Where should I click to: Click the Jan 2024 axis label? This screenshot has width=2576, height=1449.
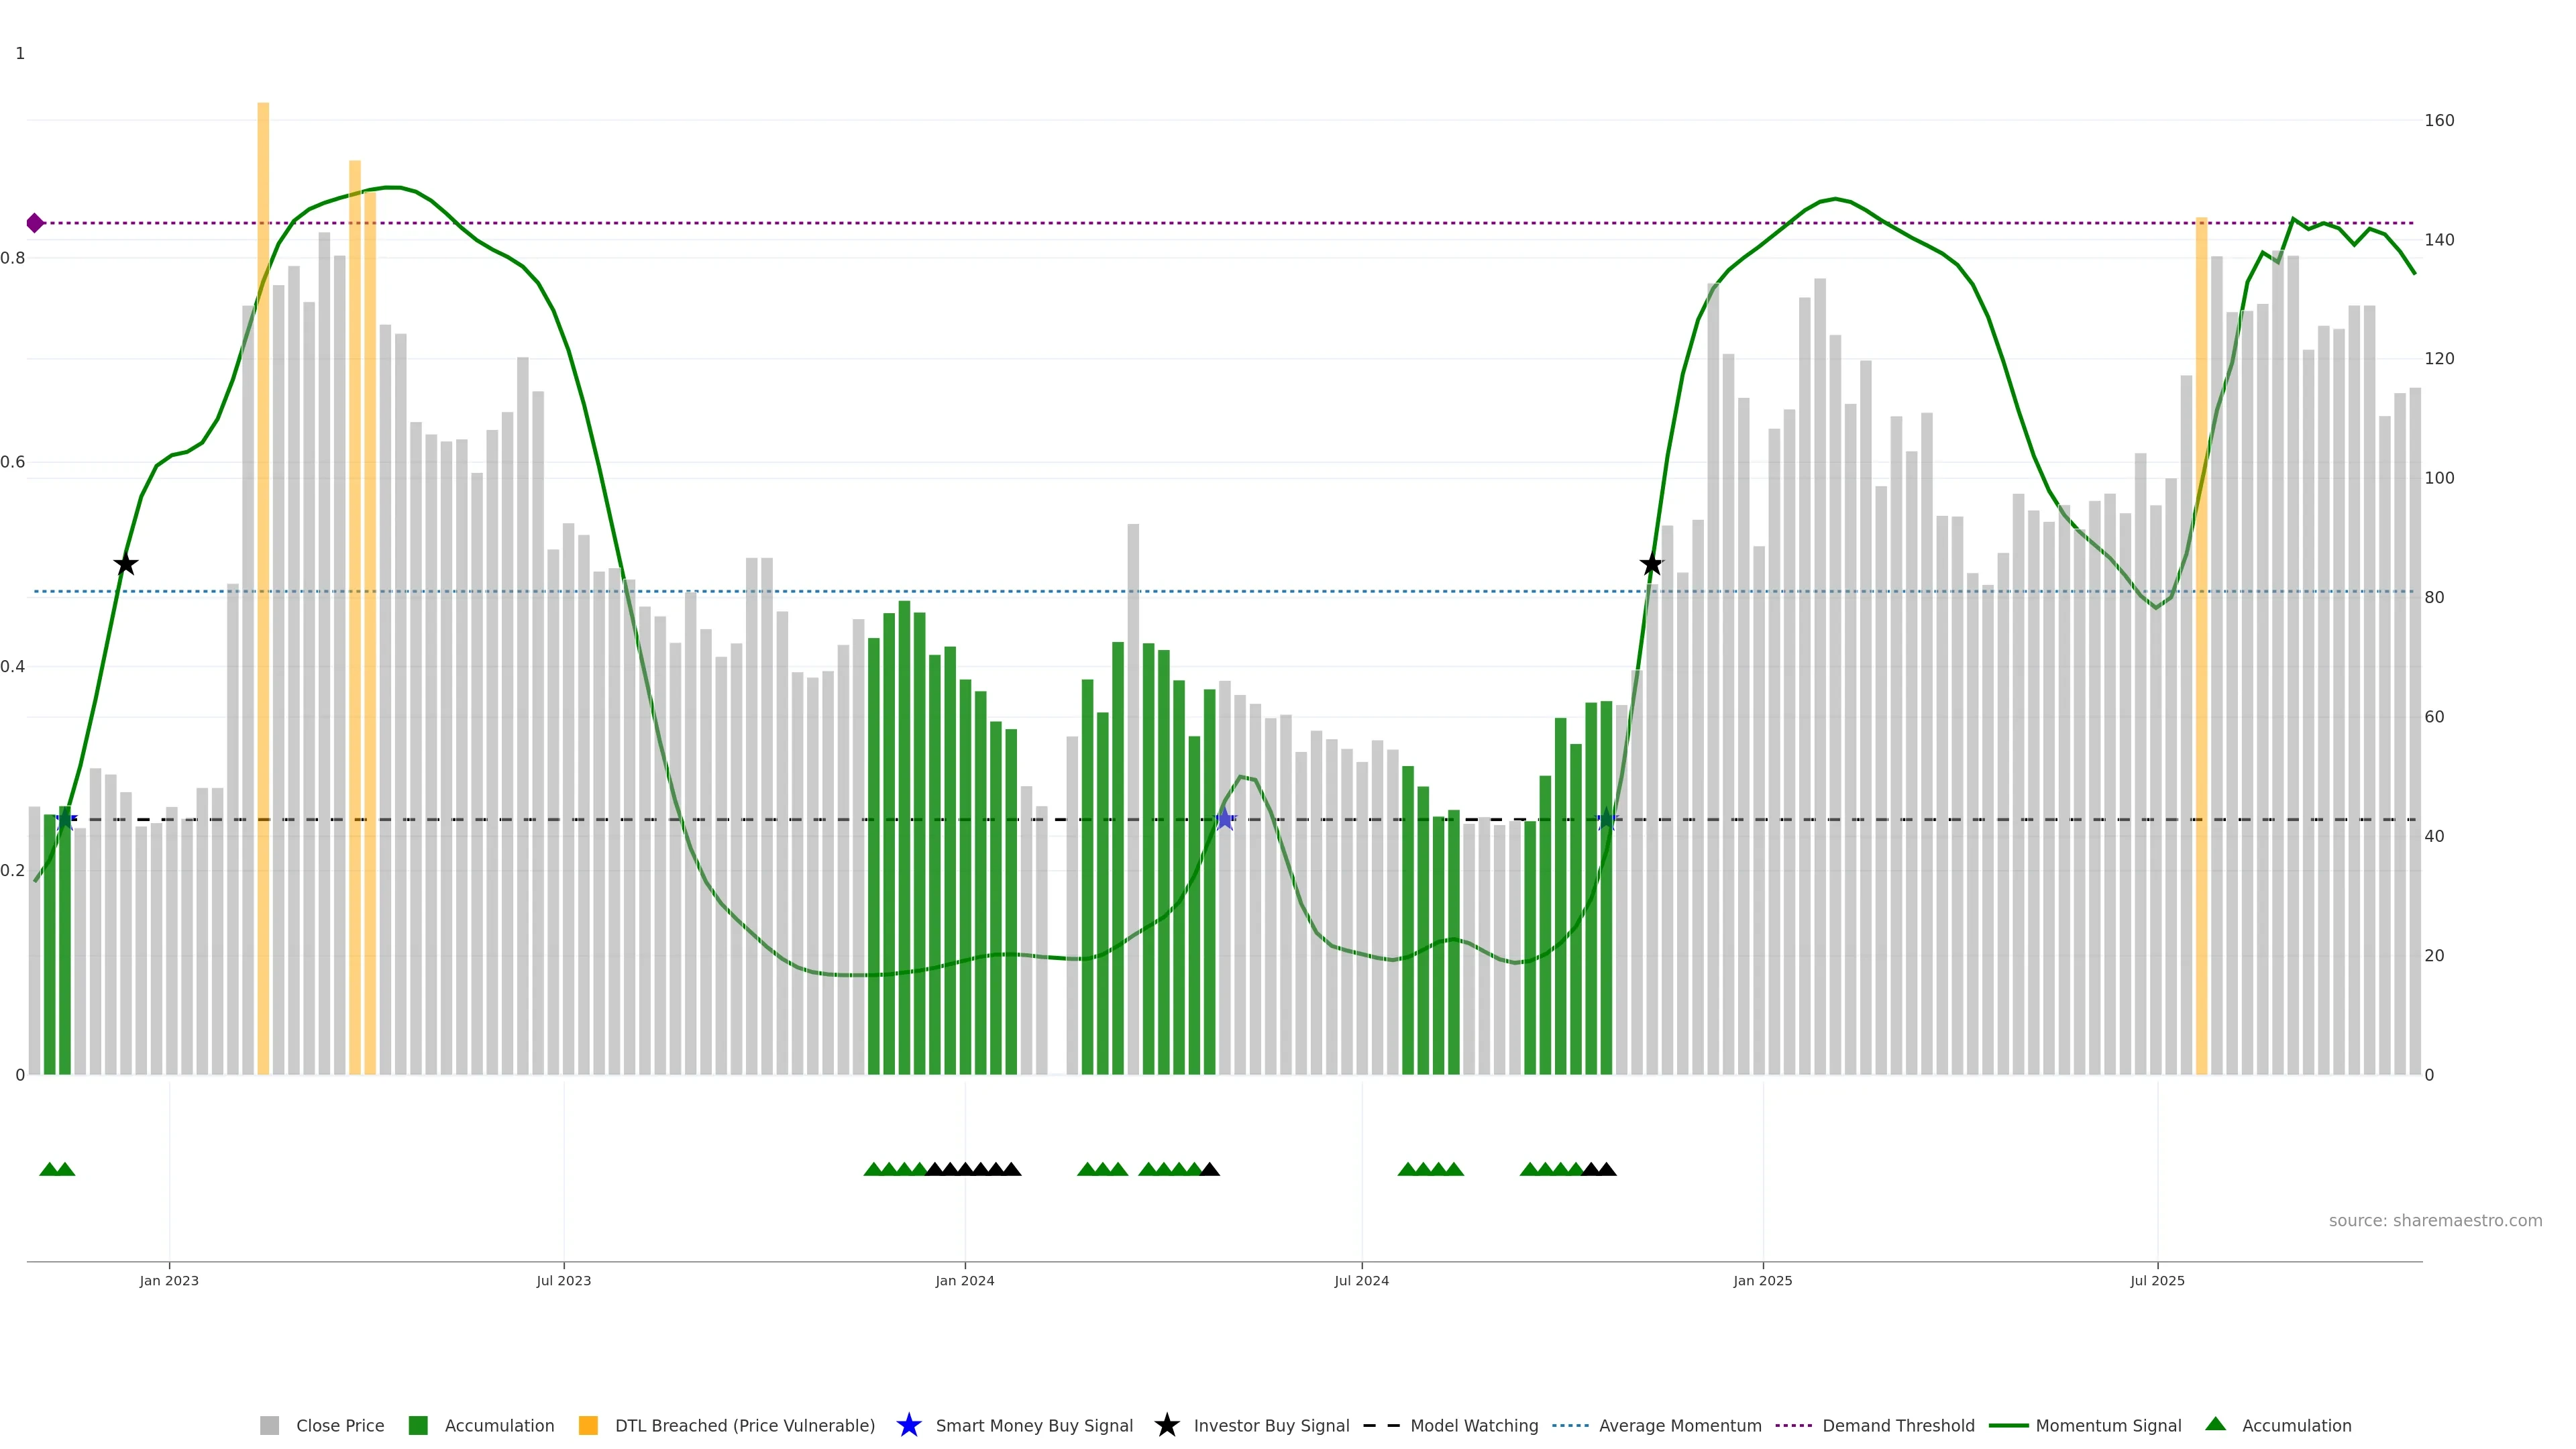(964, 1280)
